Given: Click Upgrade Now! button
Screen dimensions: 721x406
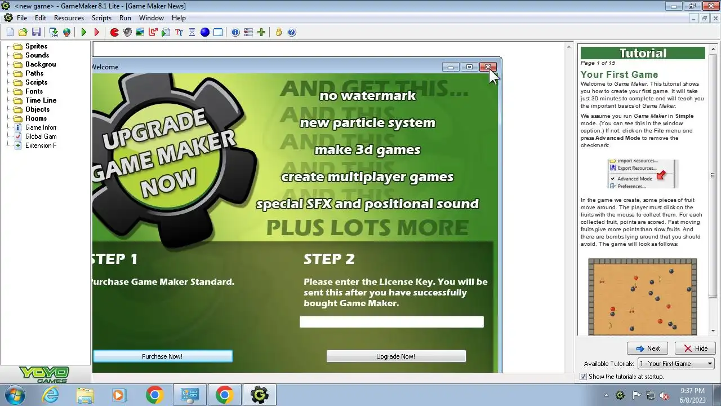Looking at the screenshot, I should [x=396, y=356].
